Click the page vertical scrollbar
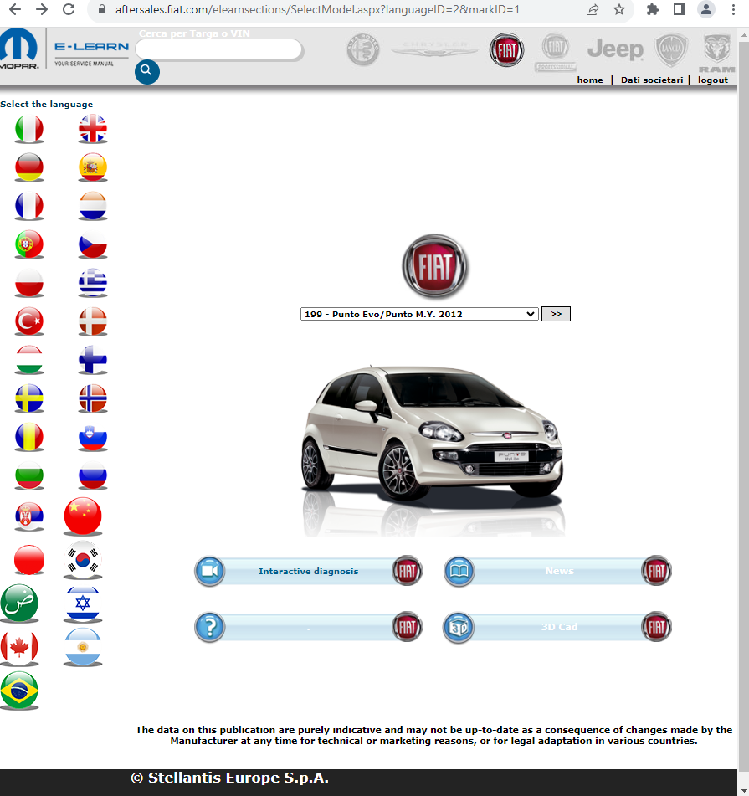749x796 pixels. (743, 406)
